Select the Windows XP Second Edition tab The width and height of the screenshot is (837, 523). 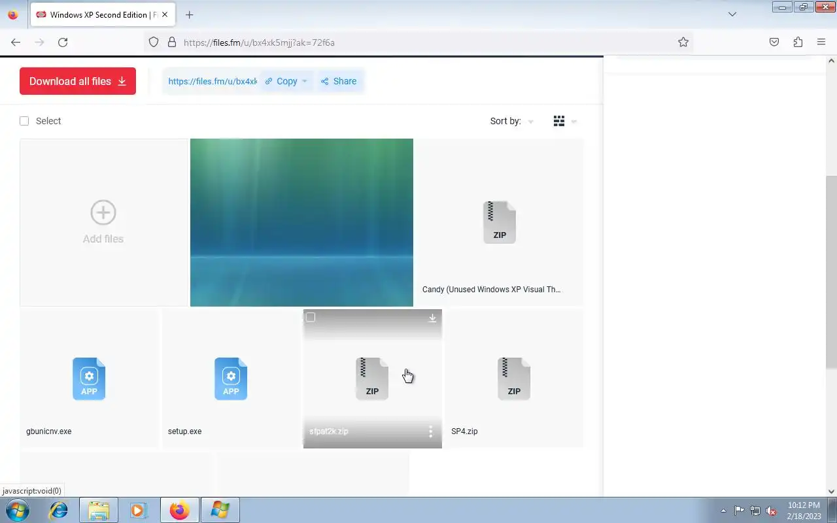102,14
